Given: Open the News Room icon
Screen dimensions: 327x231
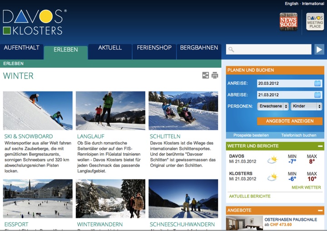Looking at the screenshot, I should 288,22.
